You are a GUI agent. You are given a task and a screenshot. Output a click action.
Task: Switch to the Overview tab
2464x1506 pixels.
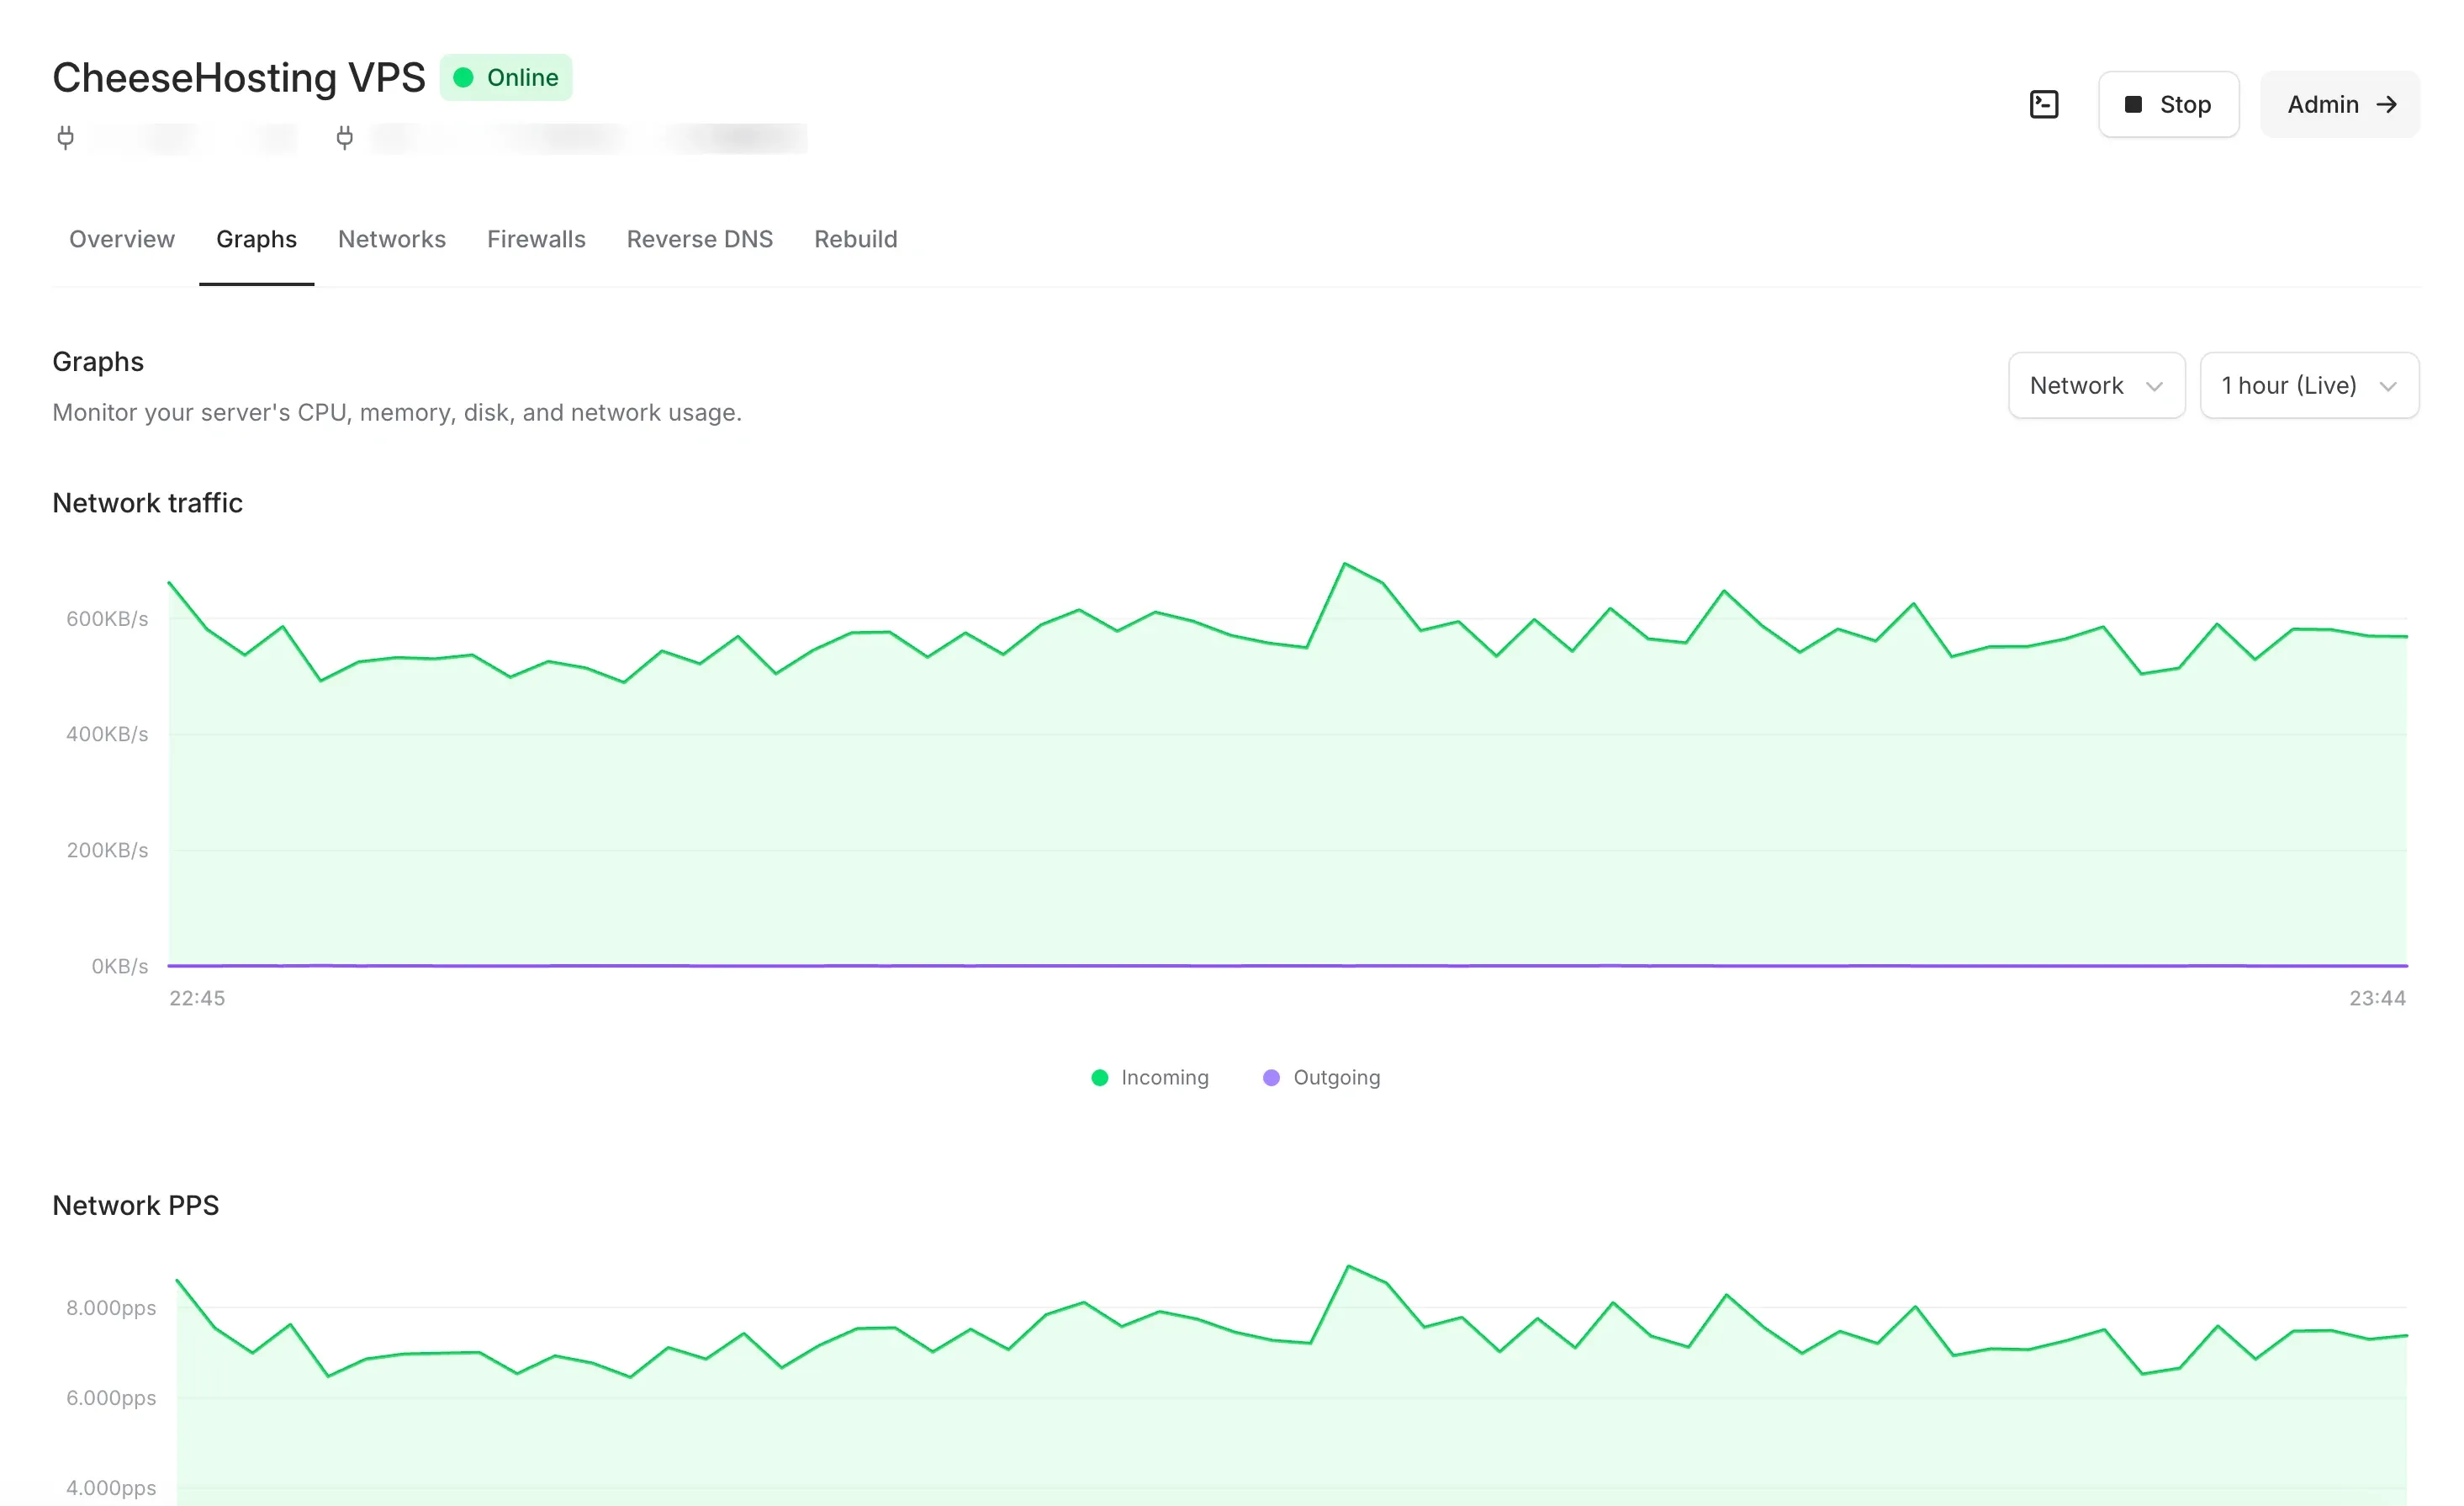pyautogui.click(x=121, y=238)
